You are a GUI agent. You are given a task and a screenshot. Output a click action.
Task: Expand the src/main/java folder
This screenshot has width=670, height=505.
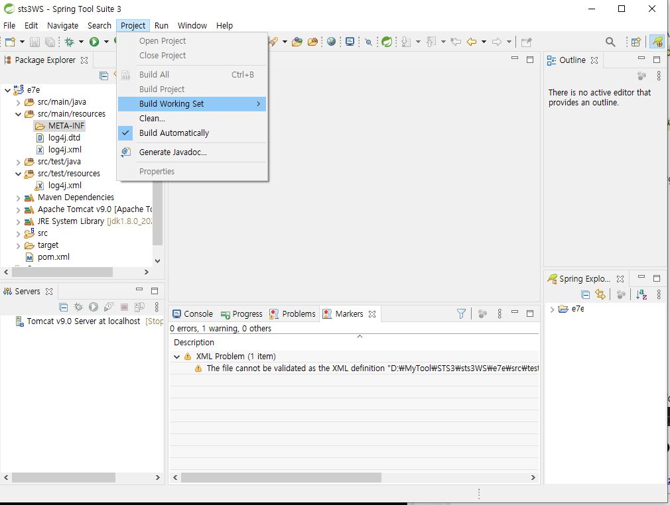tap(18, 103)
